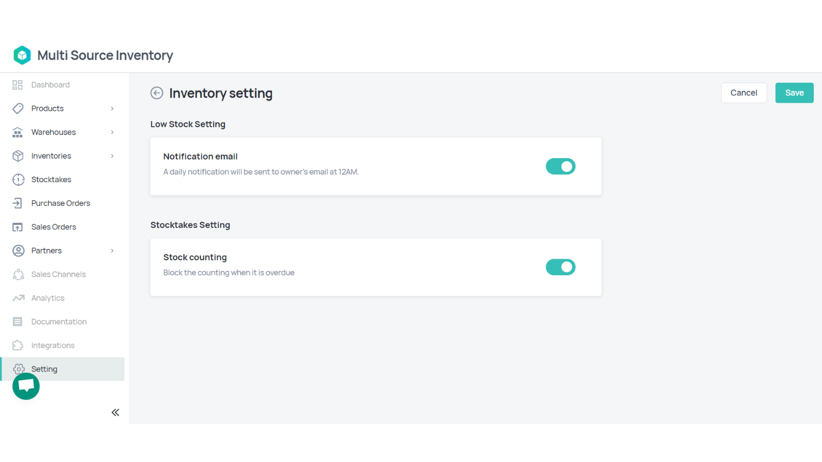
Task: Select the Stocktakes clock icon
Action: (17, 179)
